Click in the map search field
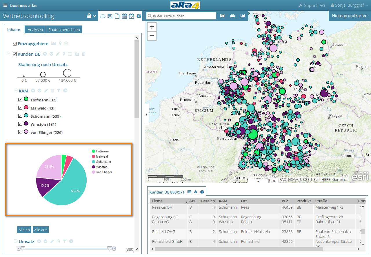The height and width of the screenshot is (257, 371). [x=181, y=16]
